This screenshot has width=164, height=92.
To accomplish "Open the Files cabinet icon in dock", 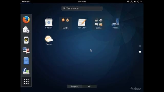I will pyautogui.click(x=26, y=61).
